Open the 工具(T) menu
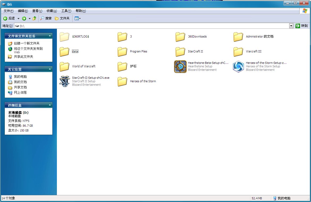The width and height of the screenshot is (311, 202). coord(66,11)
